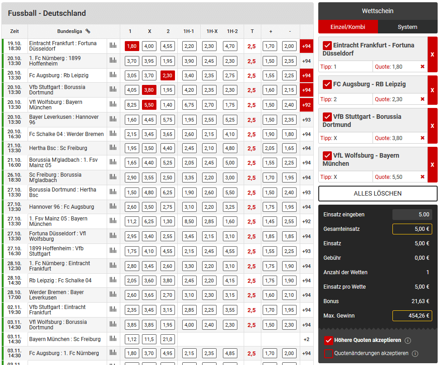Click the link icon next to Bundesliga header
Viewport: 439px width, 365px height.
[88, 31]
